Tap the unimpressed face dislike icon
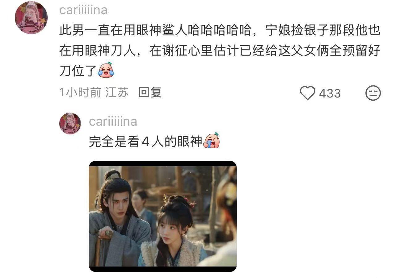 pyautogui.click(x=373, y=93)
